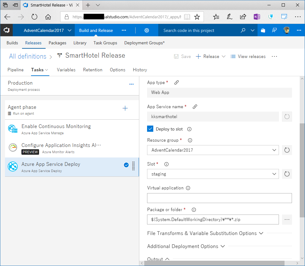The image size is (305, 266).
Task: Collapse the Output section
Action: 158,259
